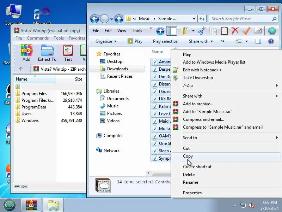Click the Copy pages toolbar icon
282x212 pixels.
213,31
